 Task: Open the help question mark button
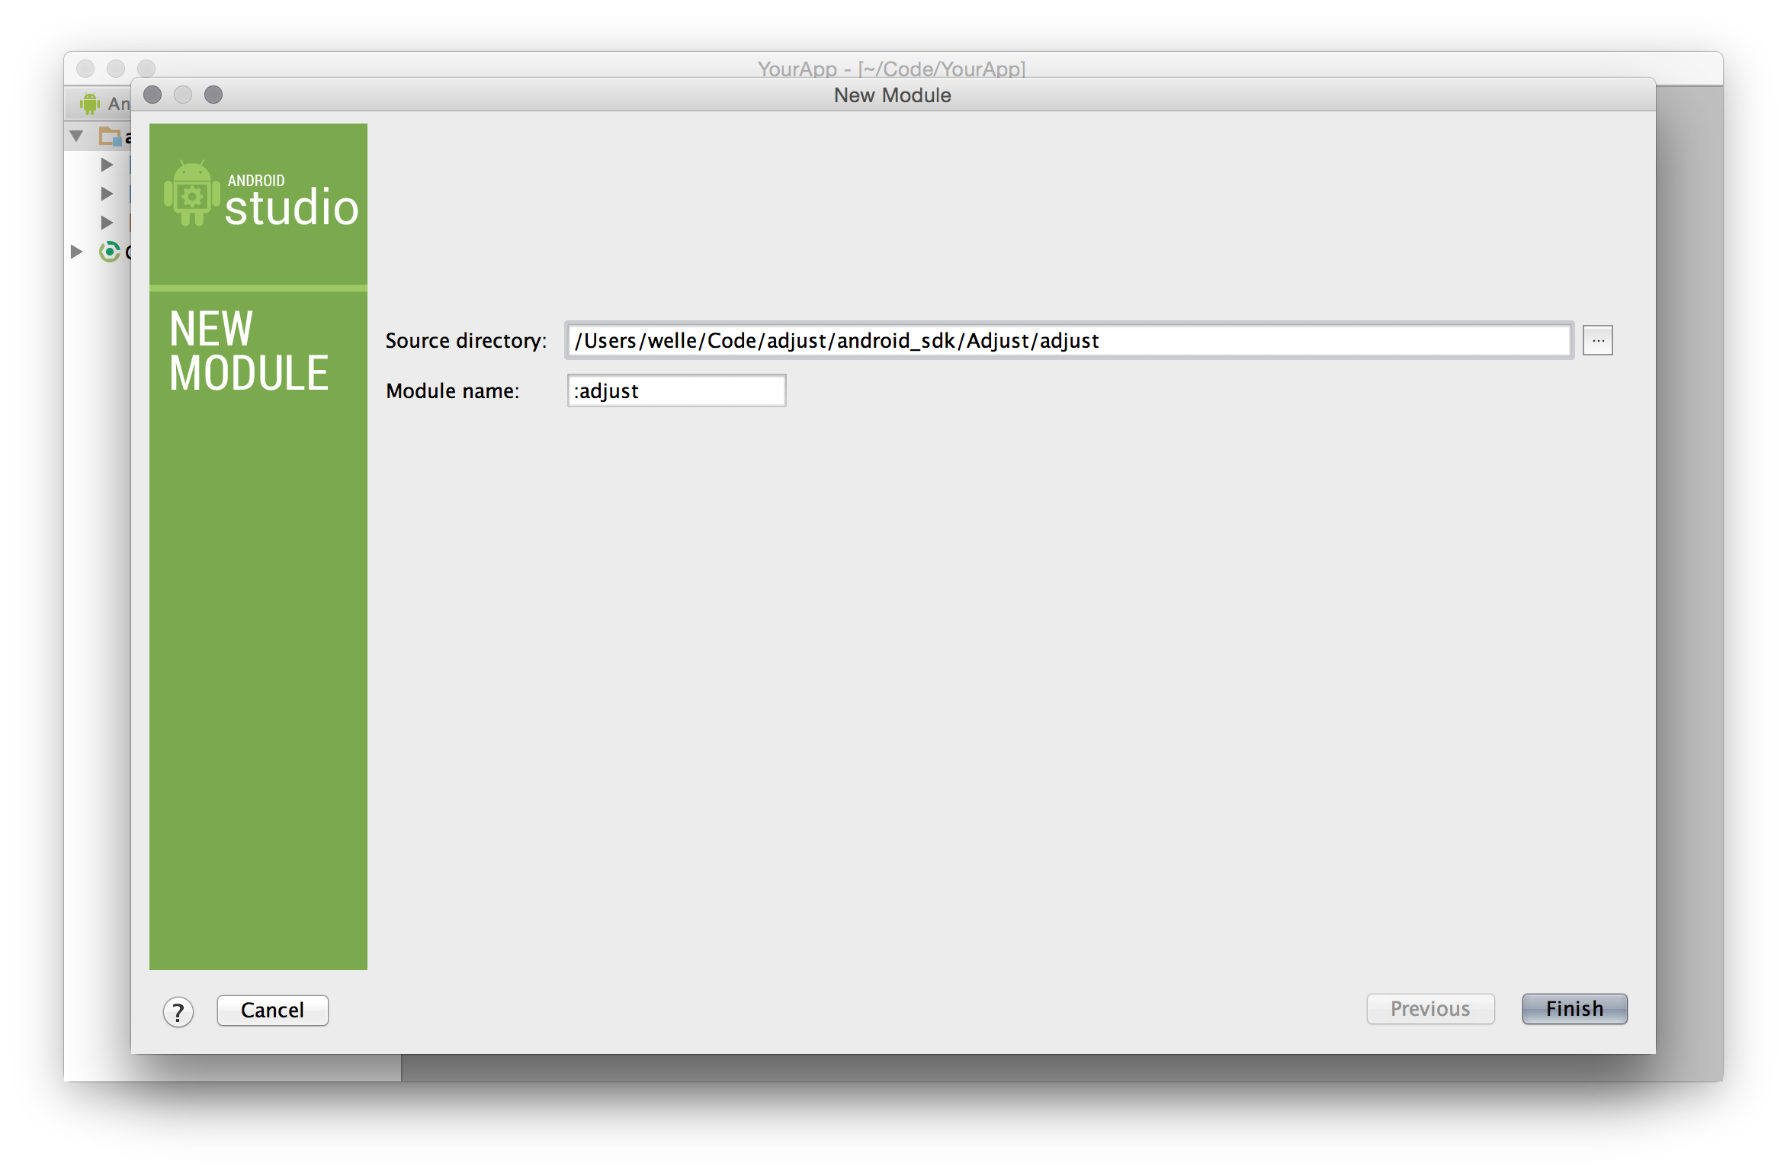[178, 1012]
